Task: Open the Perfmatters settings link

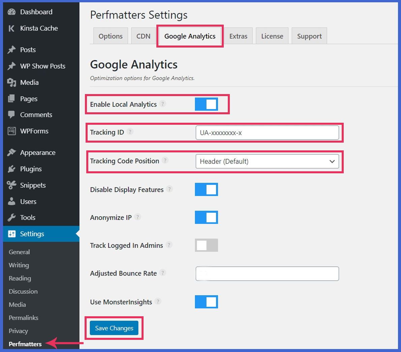Action: [x=25, y=344]
